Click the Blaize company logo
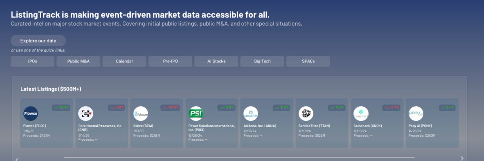484x161 pixels. pos(141,114)
